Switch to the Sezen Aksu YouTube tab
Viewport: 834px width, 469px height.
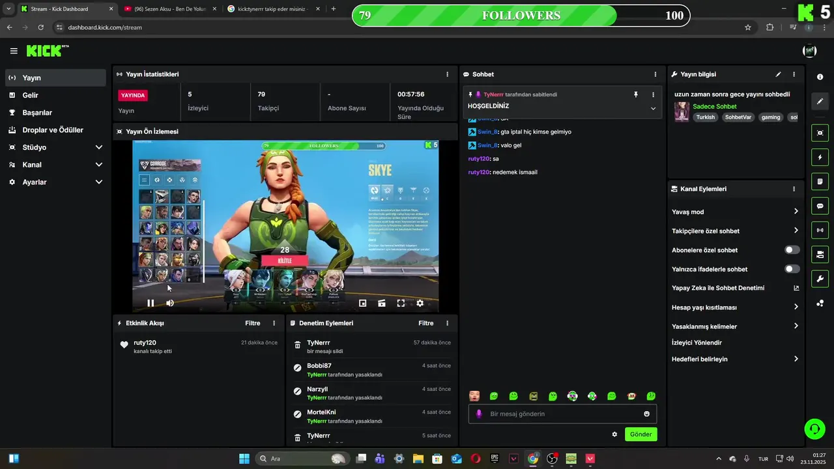tap(169, 9)
